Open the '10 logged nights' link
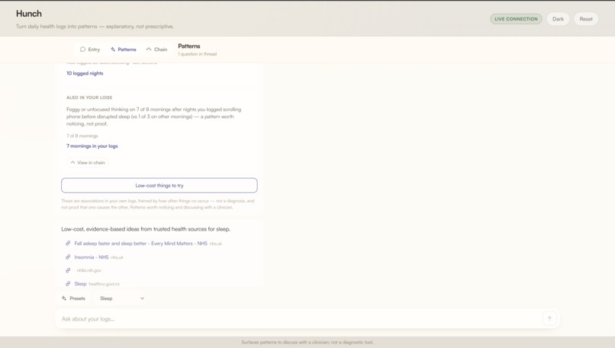Viewport: 615px width, 348px height. coord(85,73)
